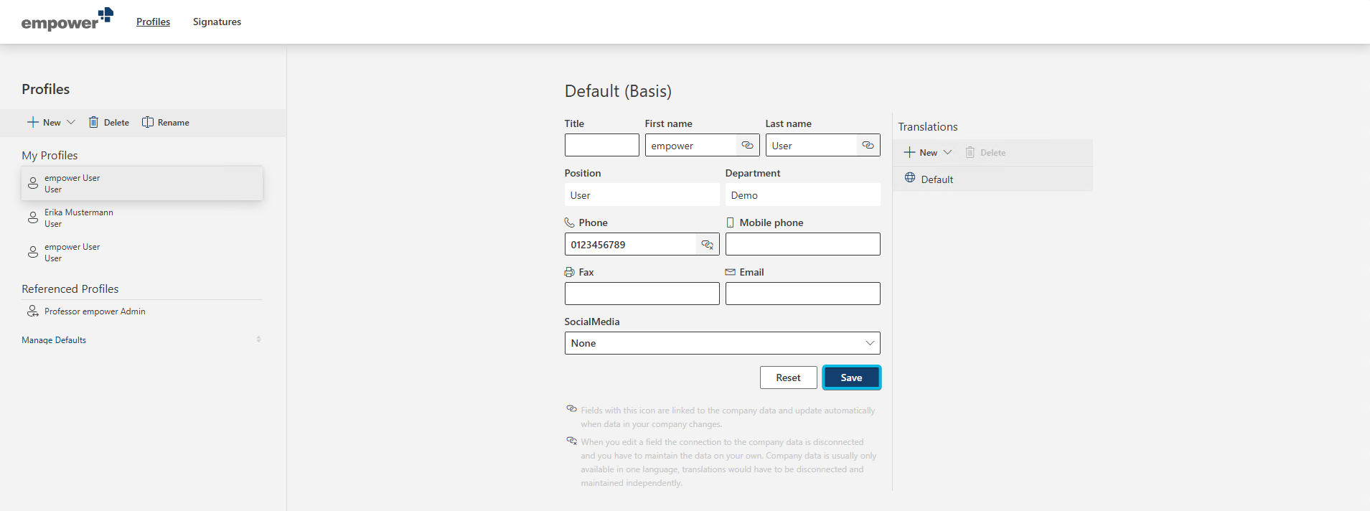Screen dimensions: 1370x511
Task: Click the Rename icon in Profiles toolbar
Action: tap(148, 122)
